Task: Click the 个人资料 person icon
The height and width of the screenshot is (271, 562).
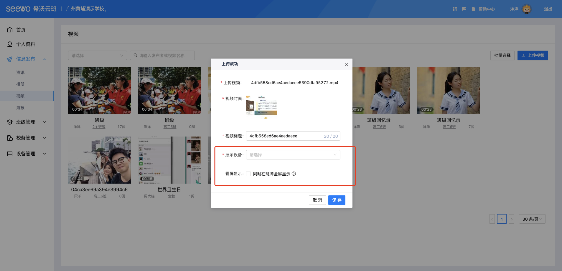Action: coord(10,44)
